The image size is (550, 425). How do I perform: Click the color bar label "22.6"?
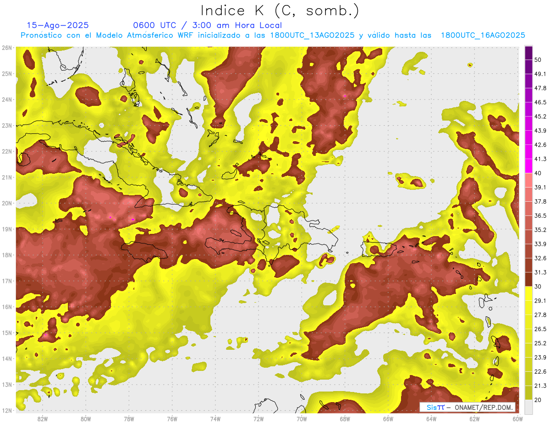pyautogui.click(x=540, y=371)
